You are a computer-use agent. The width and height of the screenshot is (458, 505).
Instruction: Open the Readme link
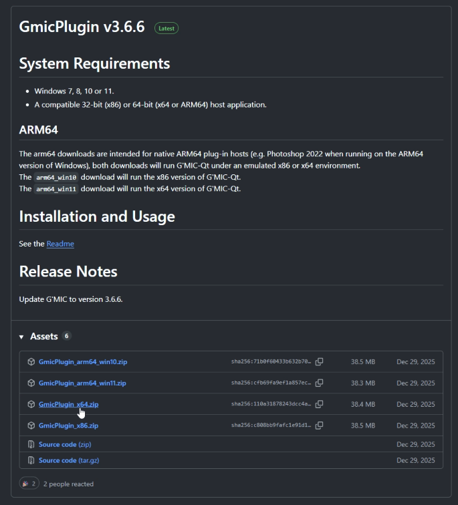click(60, 244)
